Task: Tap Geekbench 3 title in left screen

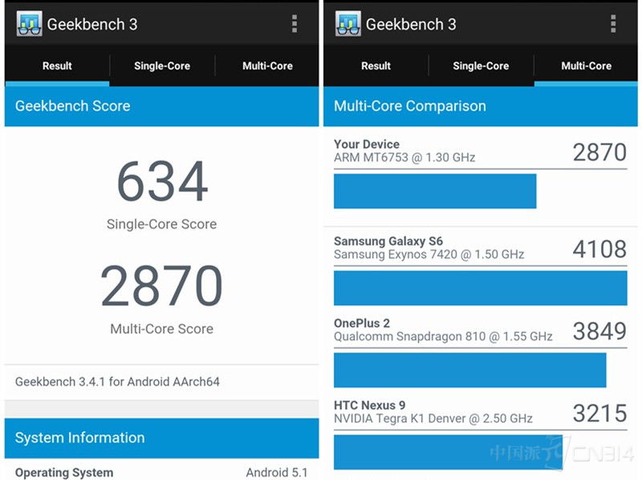Action: [92, 24]
